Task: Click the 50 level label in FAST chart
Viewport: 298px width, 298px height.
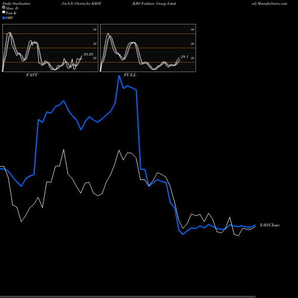Action: pyautogui.click(x=95, y=44)
